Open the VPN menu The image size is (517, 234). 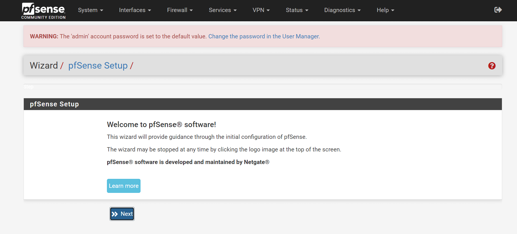pos(261,10)
